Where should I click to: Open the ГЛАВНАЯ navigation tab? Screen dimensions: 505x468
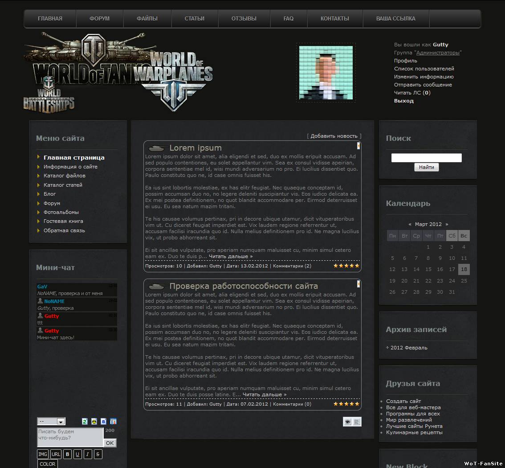(x=50, y=19)
